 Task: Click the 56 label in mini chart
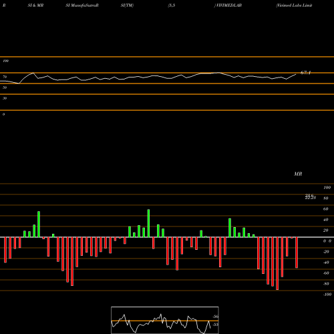[215, 317]
